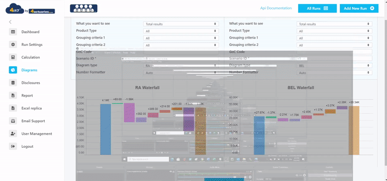
Task: Open the Excel replica file icon
Action: coord(13,108)
